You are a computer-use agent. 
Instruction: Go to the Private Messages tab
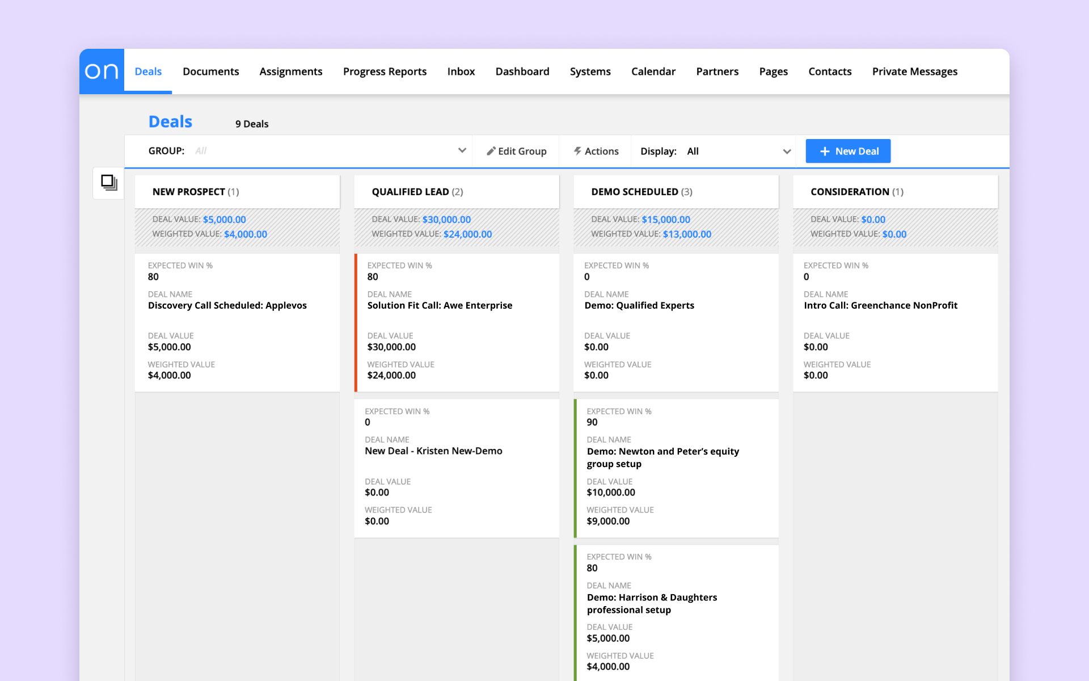[x=914, y=72]
